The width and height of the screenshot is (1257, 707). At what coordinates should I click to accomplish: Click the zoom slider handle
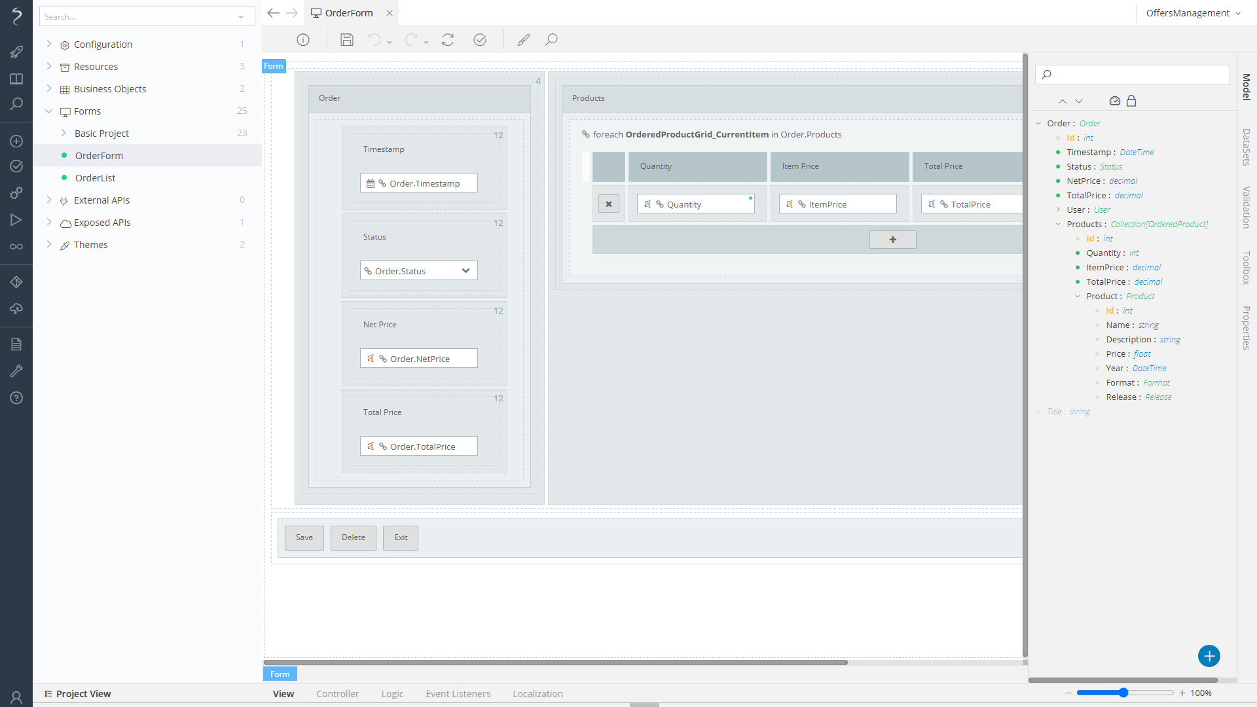coord(1123,693)
